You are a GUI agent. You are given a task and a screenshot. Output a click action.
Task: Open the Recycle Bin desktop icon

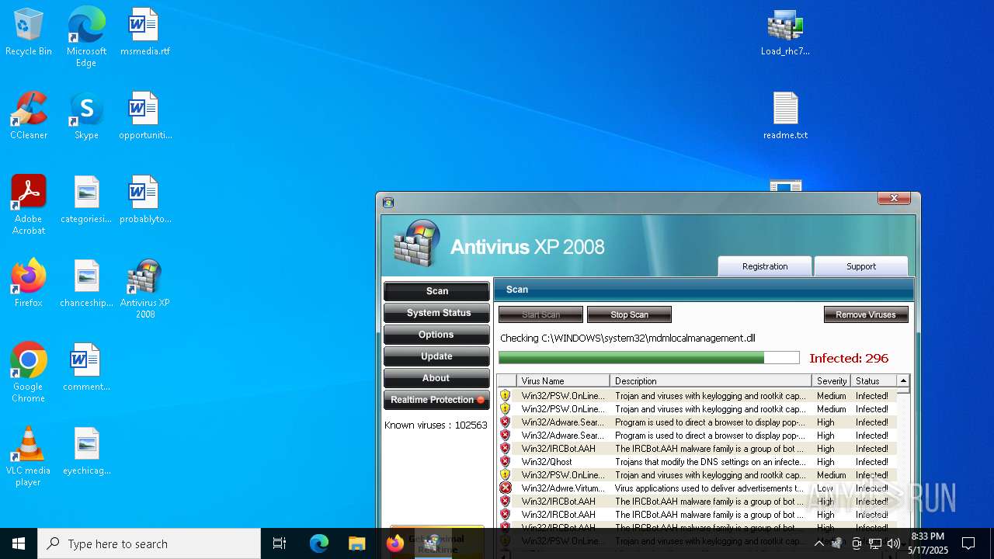pyautogui.click(x=29, y=33)
